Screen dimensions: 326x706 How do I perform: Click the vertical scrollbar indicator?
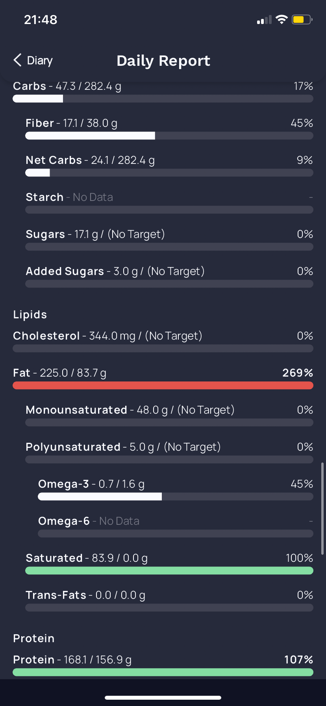(x=322, y=509)
